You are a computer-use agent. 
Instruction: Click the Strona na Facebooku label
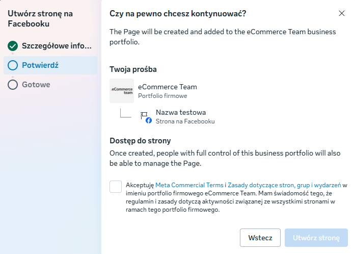(185, 121)
